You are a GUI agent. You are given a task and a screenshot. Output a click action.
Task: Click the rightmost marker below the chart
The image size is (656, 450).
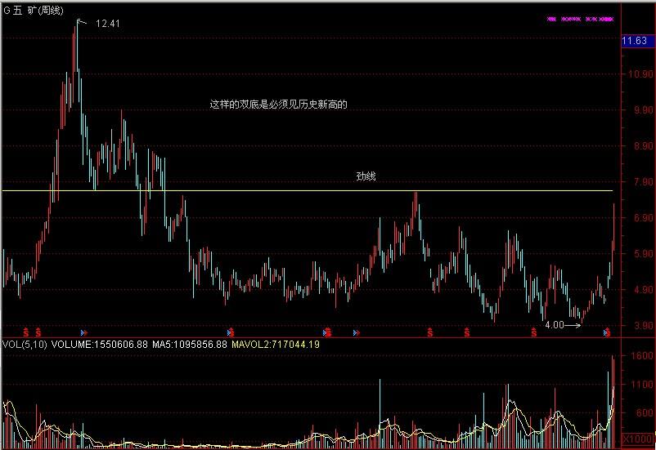pos(607,332)
